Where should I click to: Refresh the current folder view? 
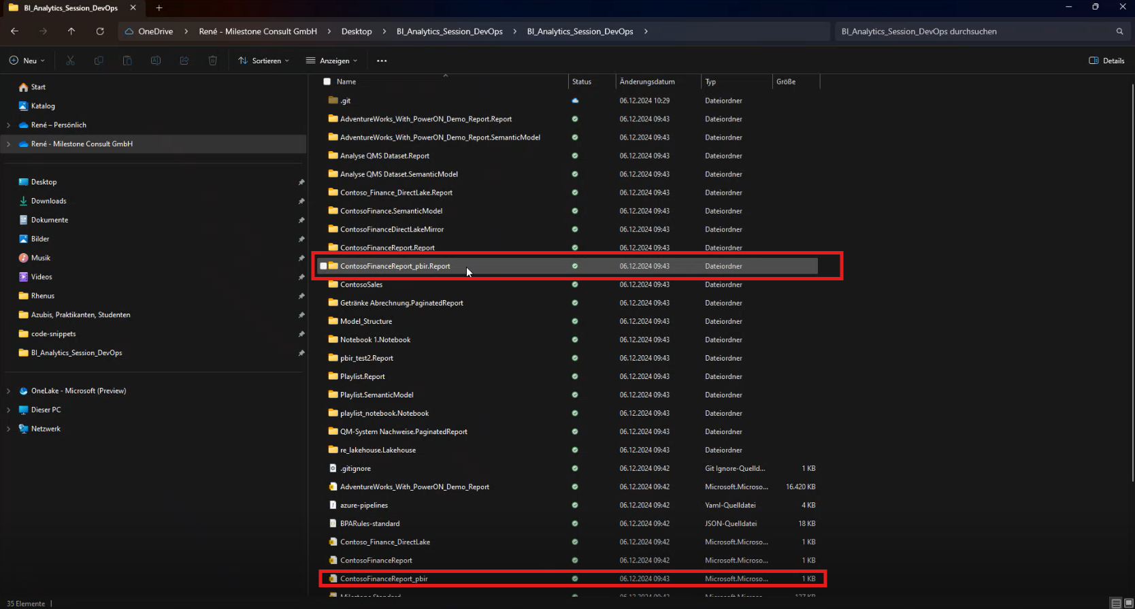click(x=100, y=31)
